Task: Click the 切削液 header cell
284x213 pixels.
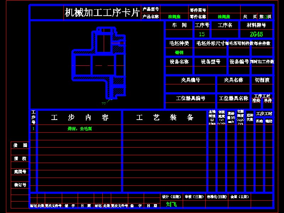Action: point(263,80)
